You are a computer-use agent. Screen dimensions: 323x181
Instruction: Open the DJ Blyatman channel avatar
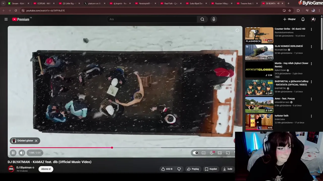coord(11,169)
